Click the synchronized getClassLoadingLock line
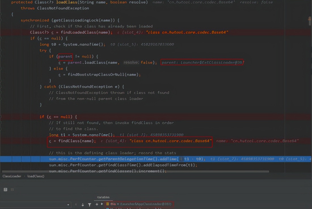This screenshot has width=312, height=209. 70,20
